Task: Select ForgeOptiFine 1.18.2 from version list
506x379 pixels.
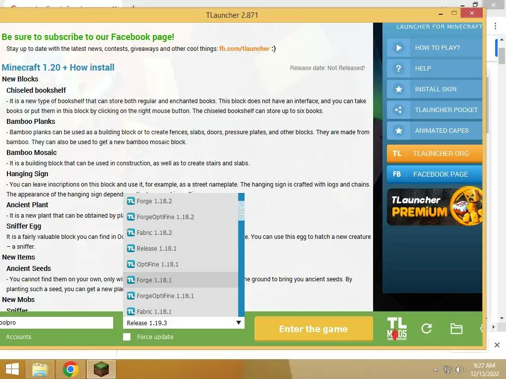Action: [x=181, y=217]
